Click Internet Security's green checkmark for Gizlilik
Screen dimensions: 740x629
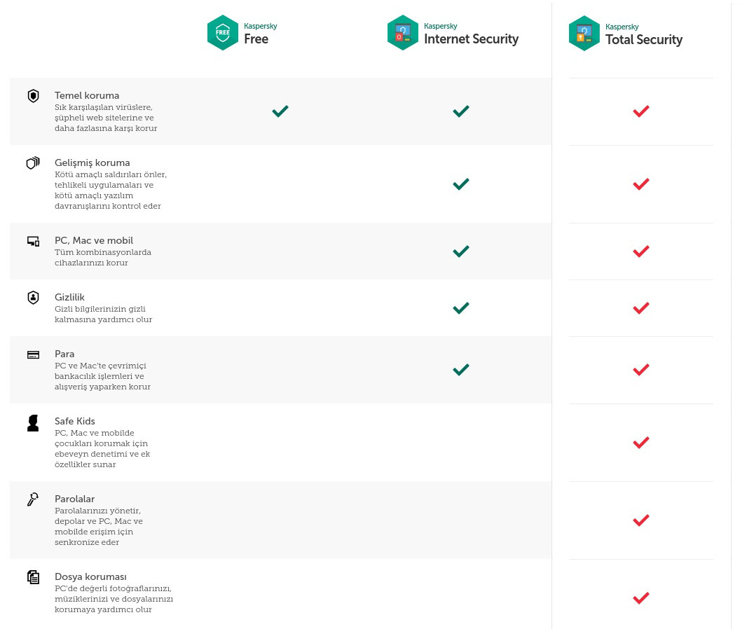pyautogui.click(x=460, y=307)
